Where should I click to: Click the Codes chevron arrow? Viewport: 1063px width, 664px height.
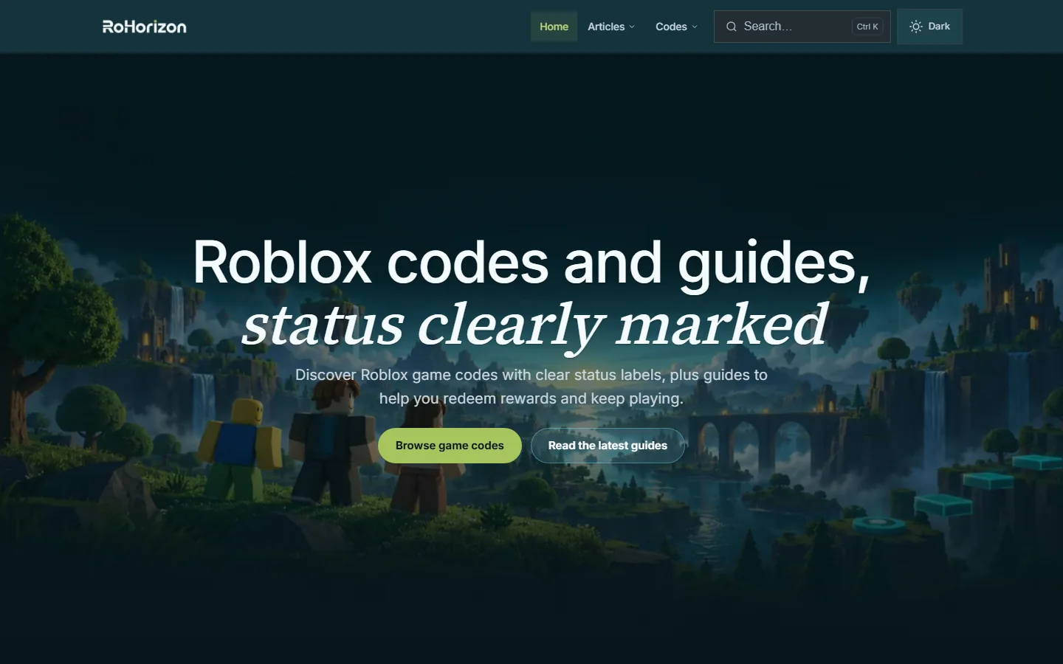[x=695, y=27]
